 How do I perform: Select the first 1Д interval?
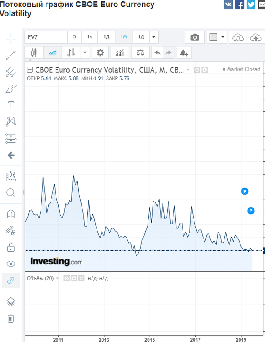(x=106, y=37)
